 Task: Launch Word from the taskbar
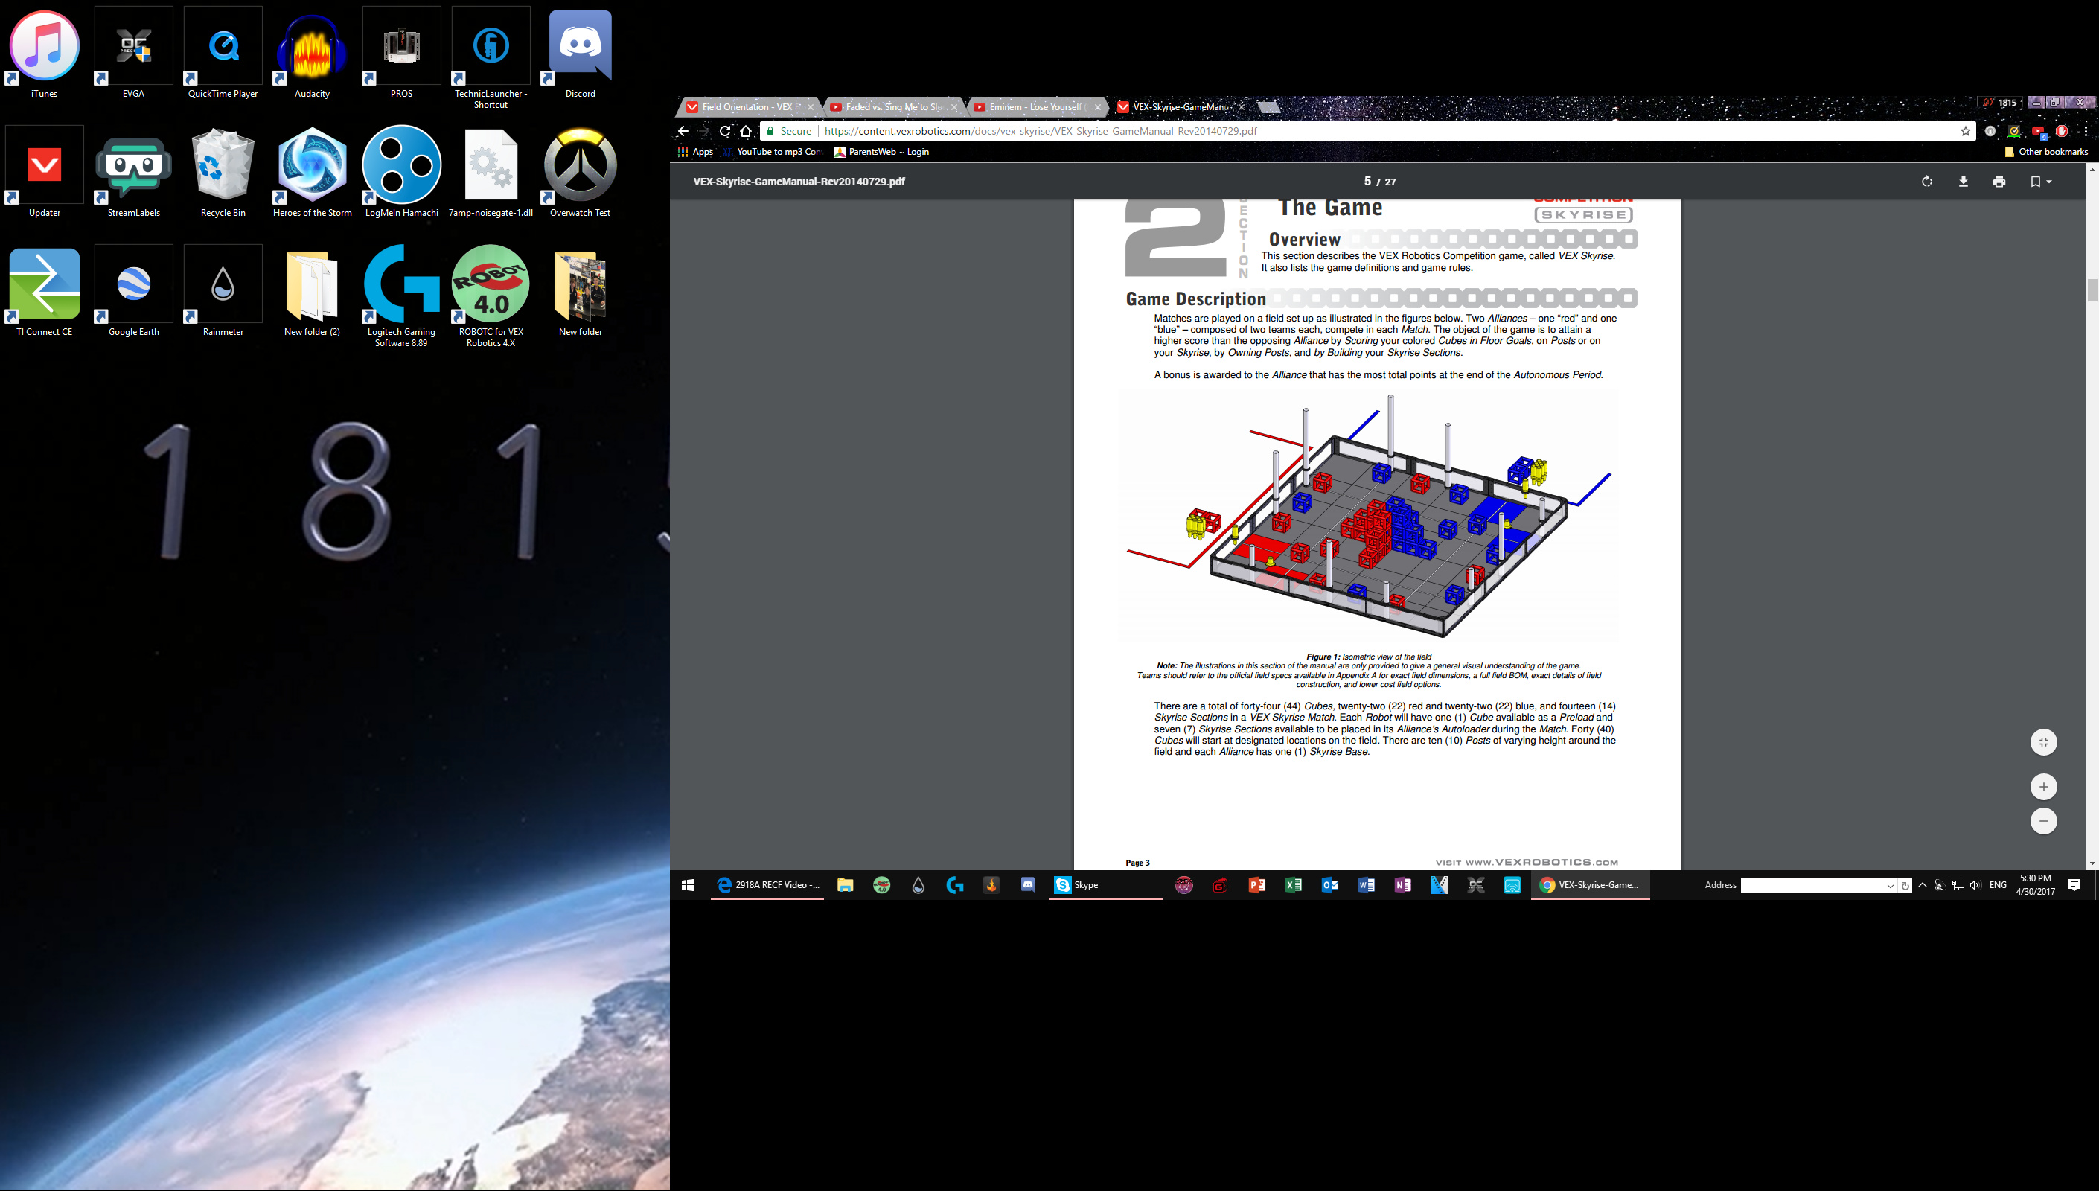[x=1366, y=885]
